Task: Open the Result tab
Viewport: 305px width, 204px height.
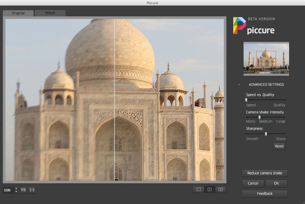Action: 50,13
